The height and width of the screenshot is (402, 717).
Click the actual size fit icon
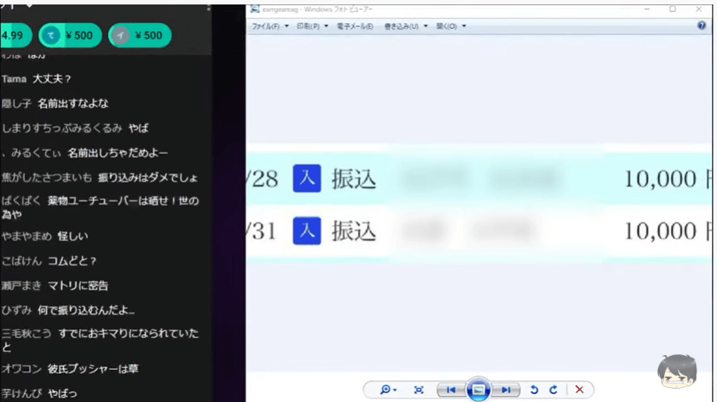point(419,389)
